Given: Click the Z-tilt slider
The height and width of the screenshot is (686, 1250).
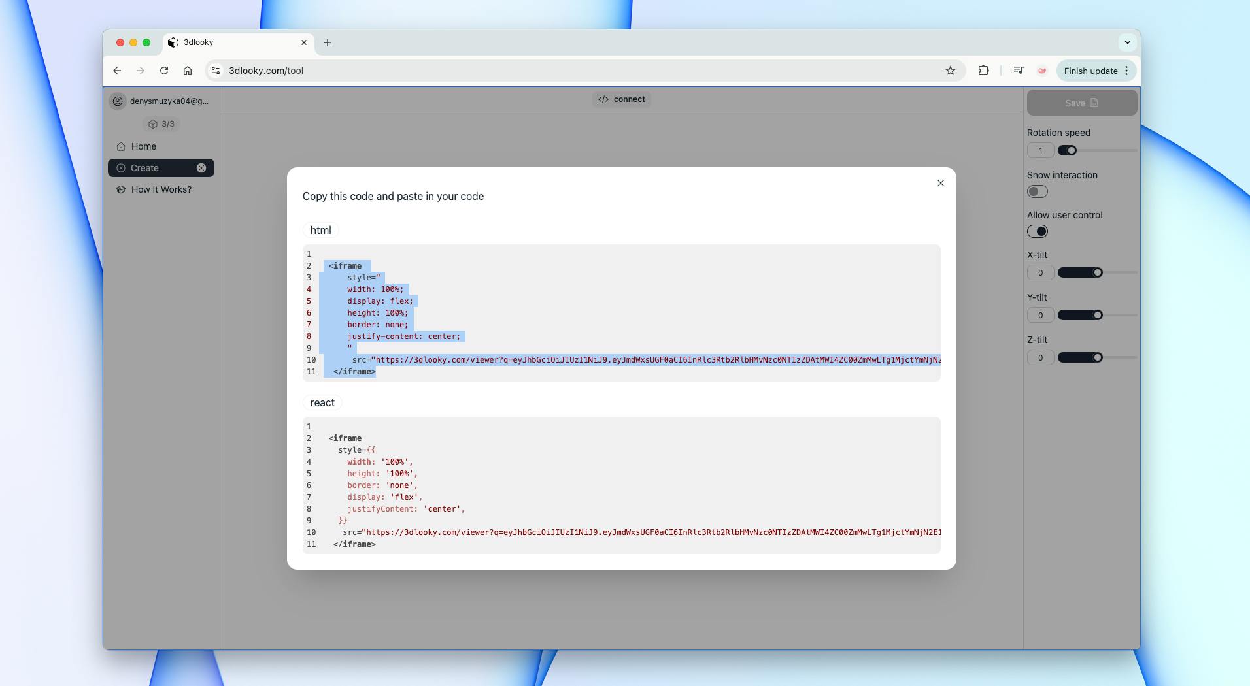Looking at the screenshot, I should 1098,357.
